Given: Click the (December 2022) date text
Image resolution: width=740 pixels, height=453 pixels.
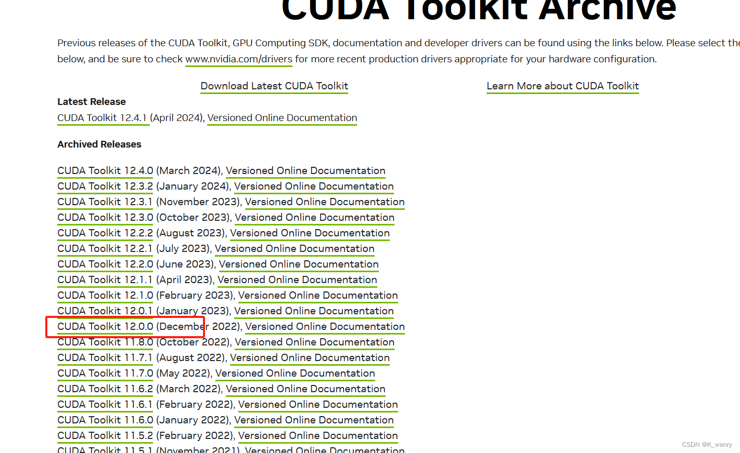Looking at the screenshot, I should pyautogui.click(x=198, y=327).
